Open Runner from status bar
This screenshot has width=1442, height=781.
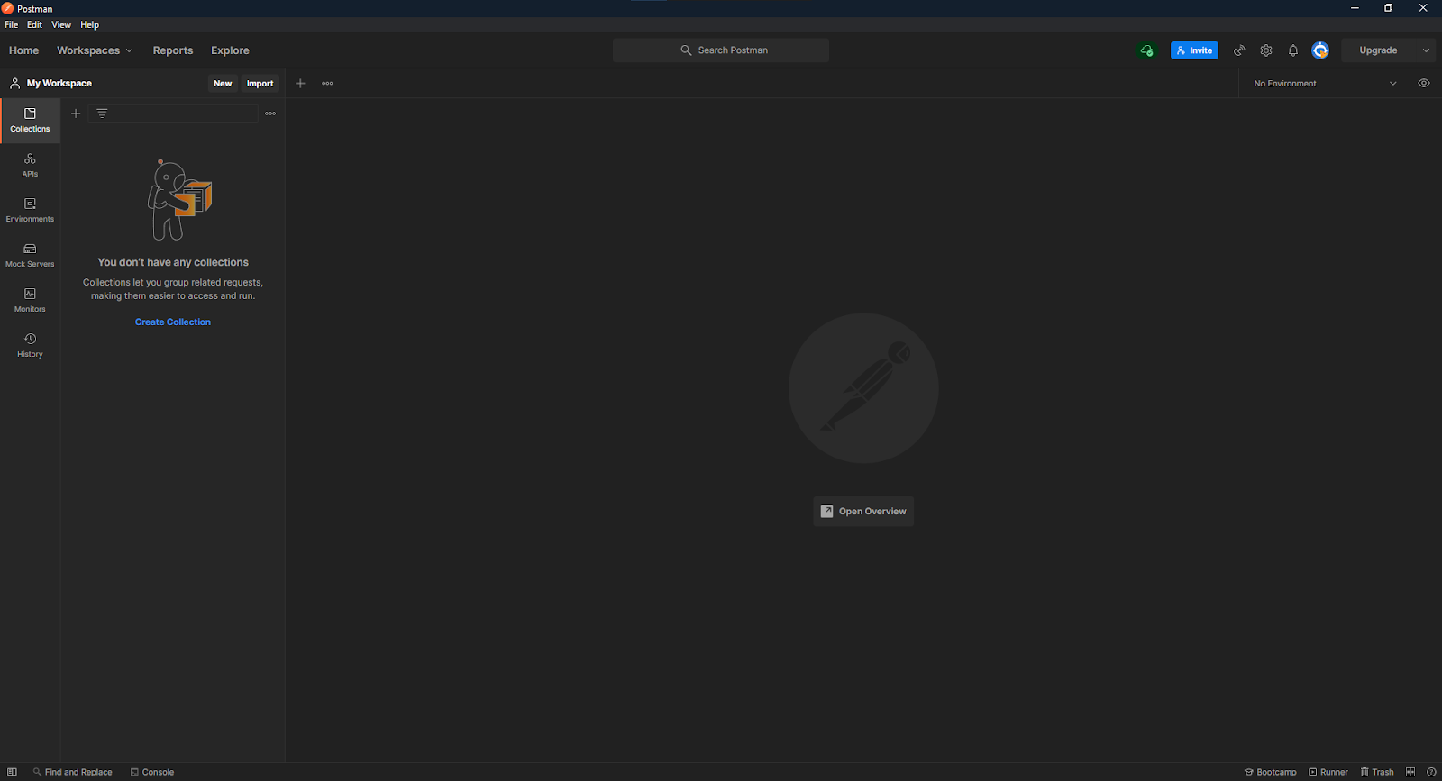click(x=1328, y=772)
